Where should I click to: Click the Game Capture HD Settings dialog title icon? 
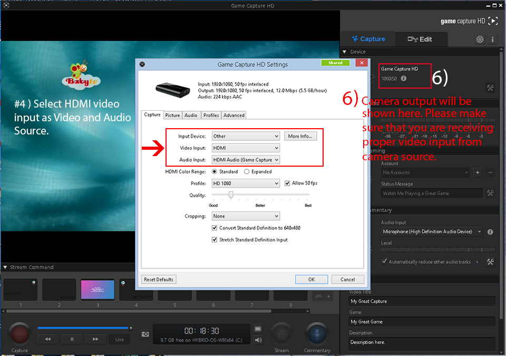[x=142, y=64]
